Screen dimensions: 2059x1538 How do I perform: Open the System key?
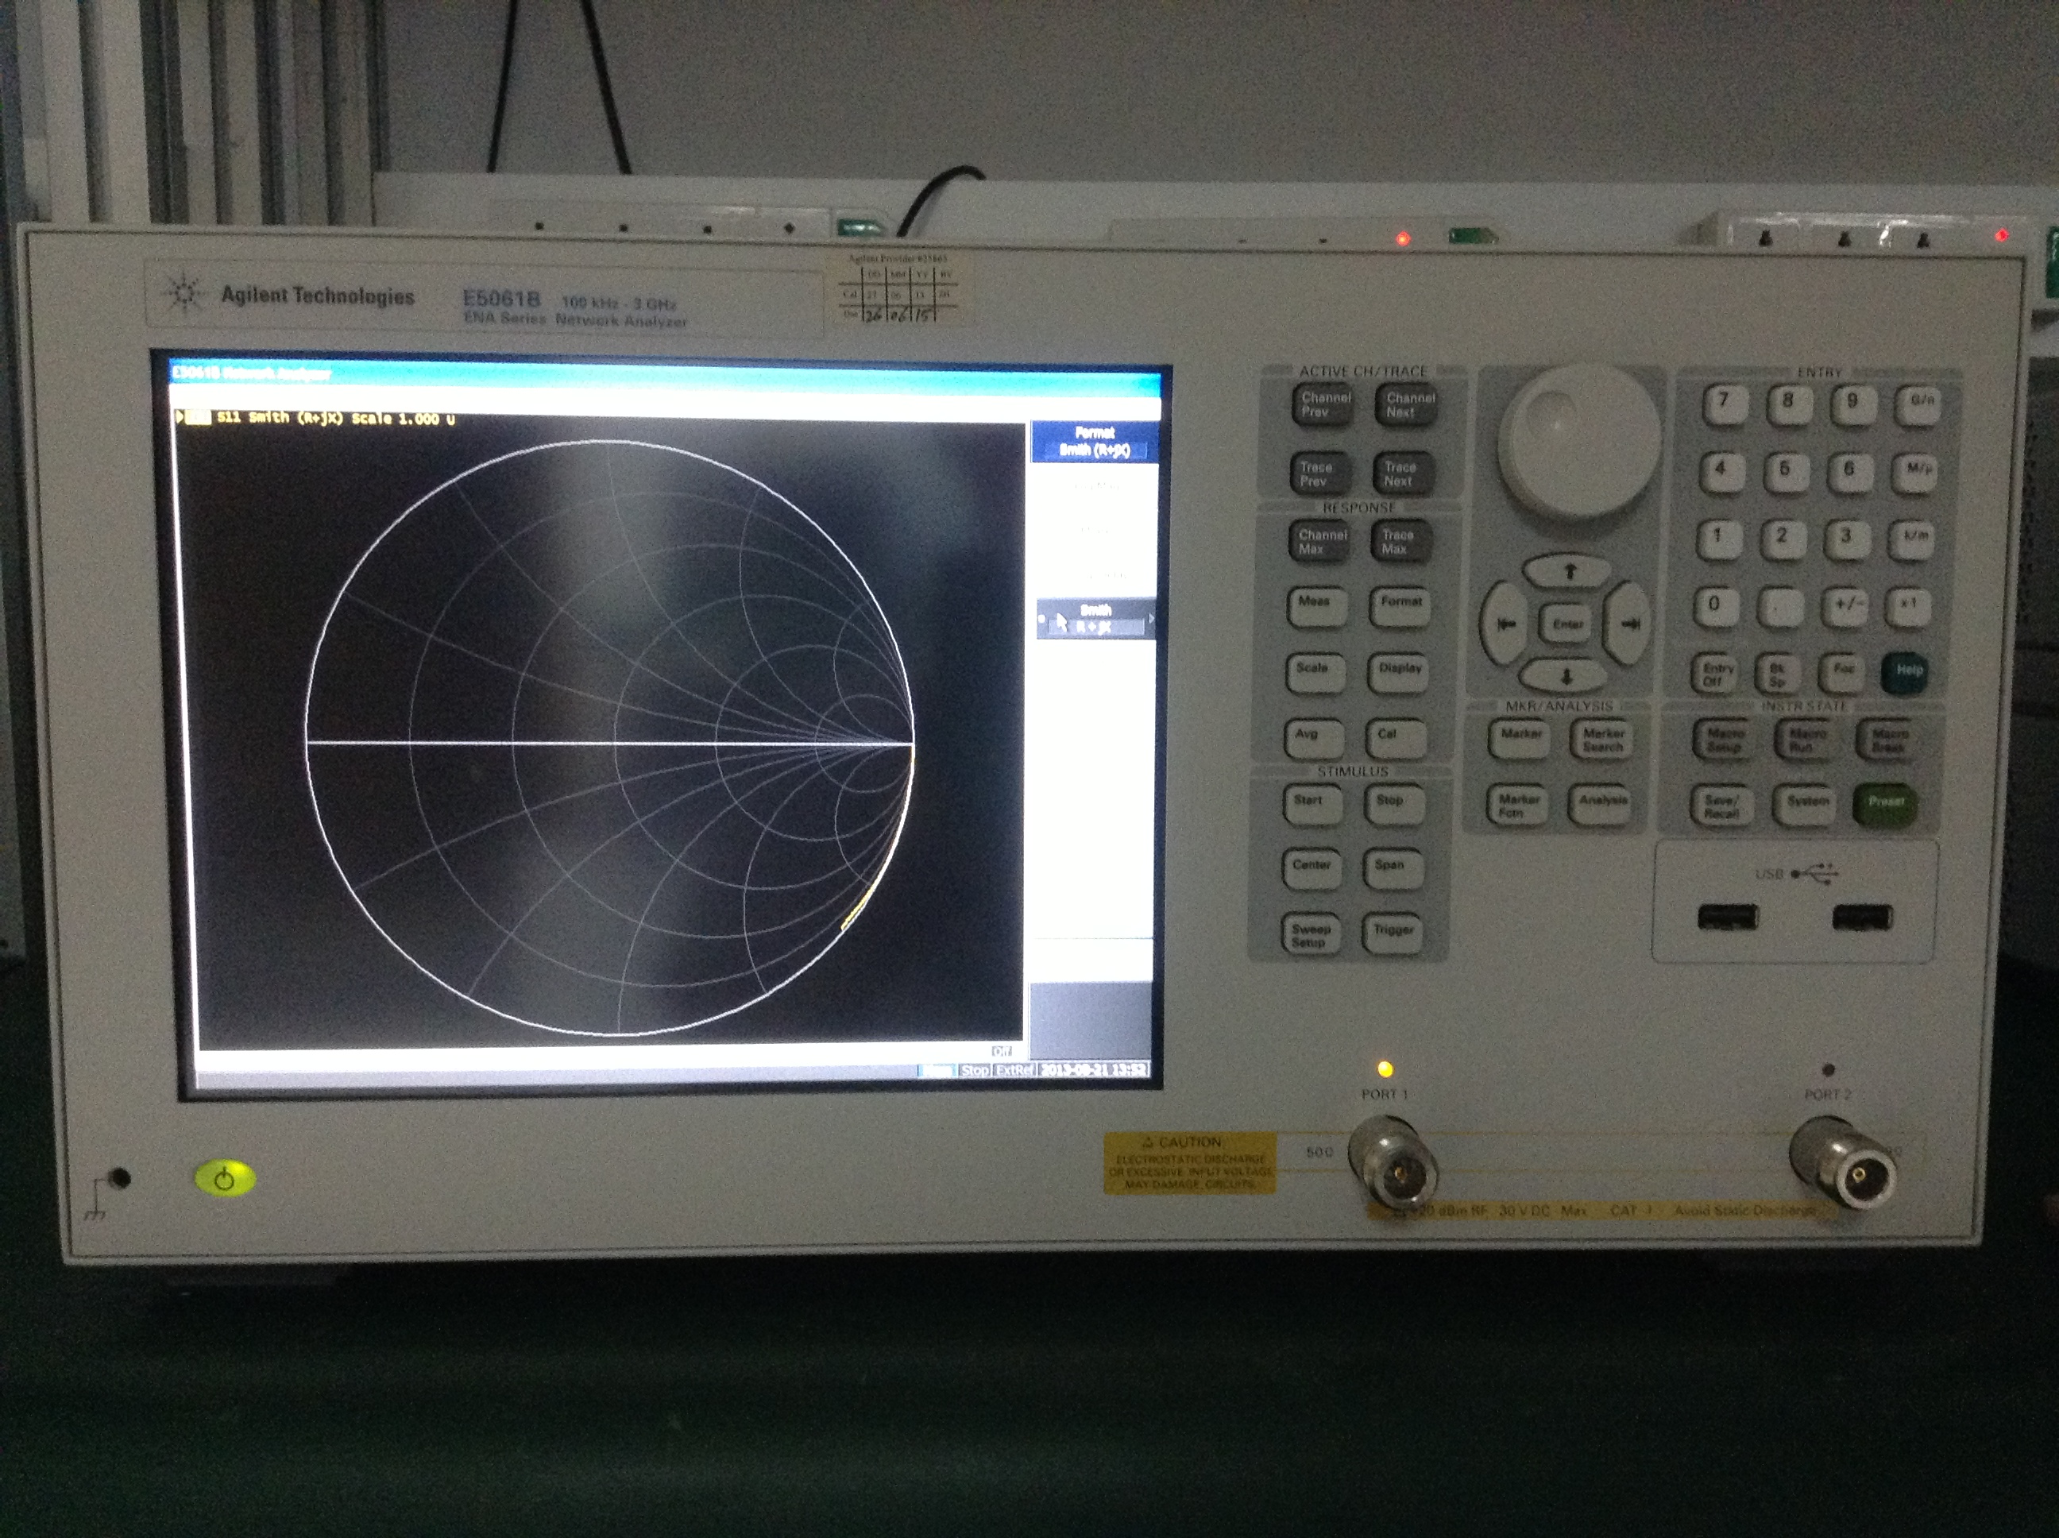(1804, 806)
